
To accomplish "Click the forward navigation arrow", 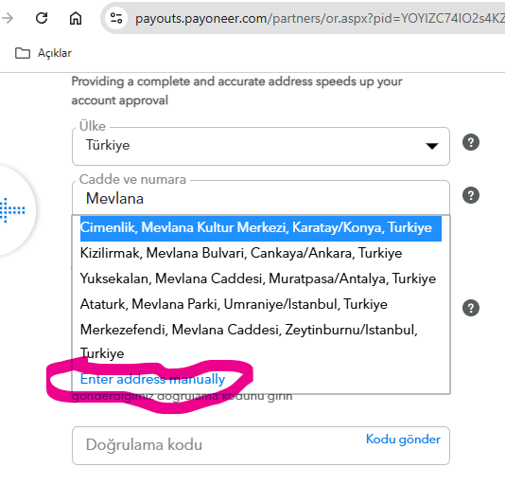I will click(x=7, y=18).
